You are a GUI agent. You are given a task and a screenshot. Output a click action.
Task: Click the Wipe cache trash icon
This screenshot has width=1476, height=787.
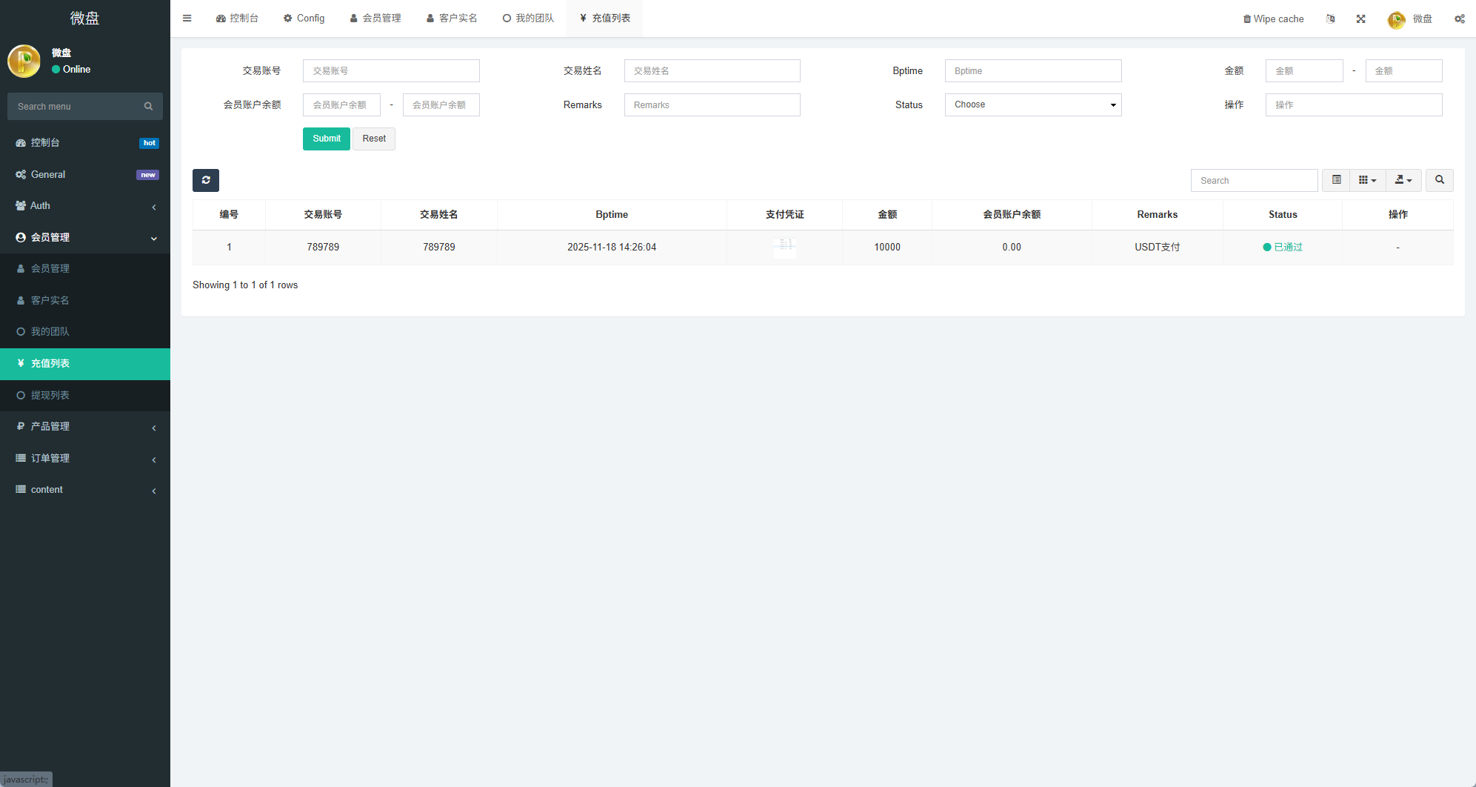[1246, 19]
